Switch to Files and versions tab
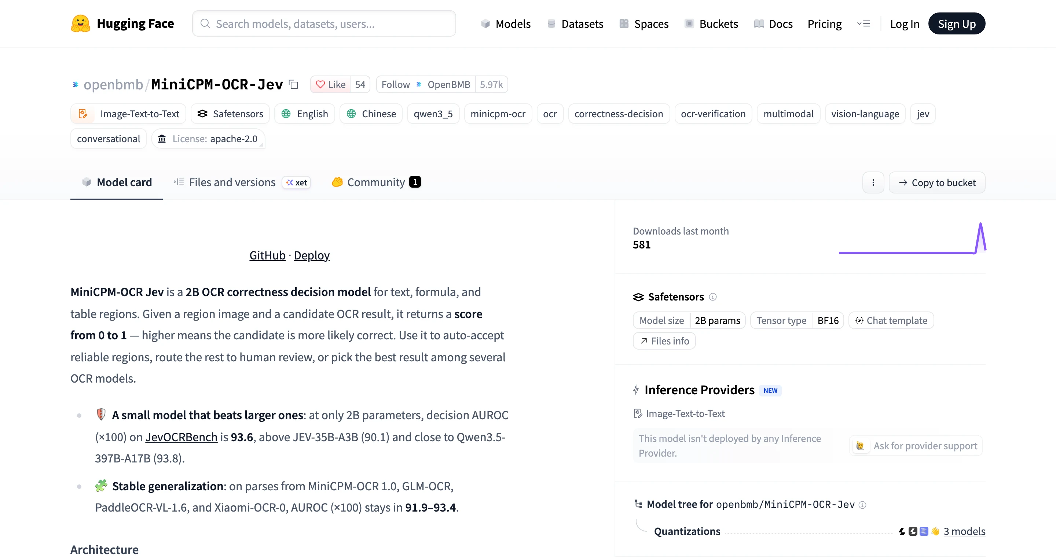Screen dimensions: 1056x557 [242, 182]
